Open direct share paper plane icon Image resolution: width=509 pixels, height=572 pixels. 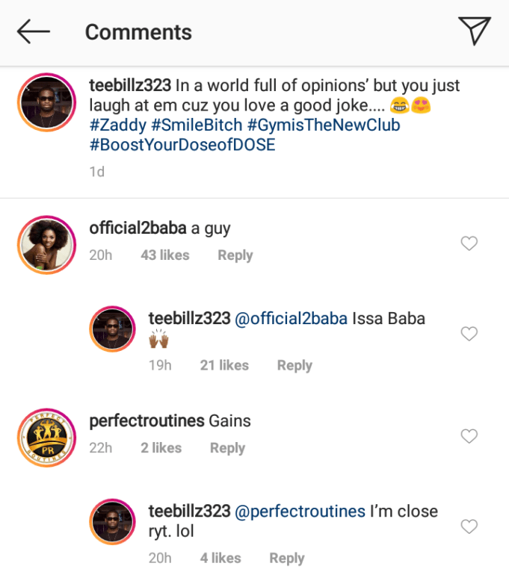click(x=474, y=31)
